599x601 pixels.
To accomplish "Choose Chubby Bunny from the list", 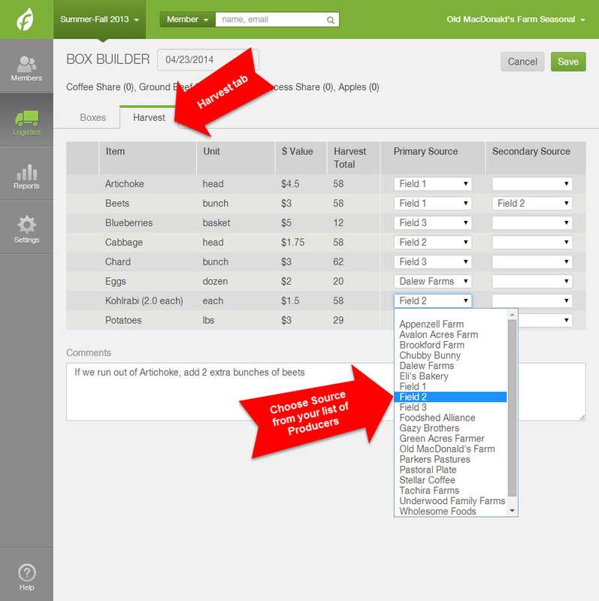I will click(x=451, y=355).
